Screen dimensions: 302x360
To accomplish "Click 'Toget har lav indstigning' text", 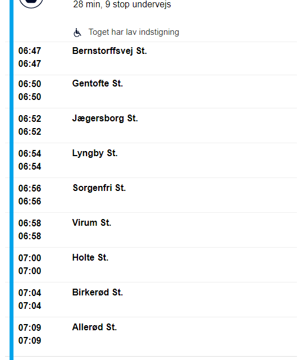I will pyautogui.click(x=134, y=32).
